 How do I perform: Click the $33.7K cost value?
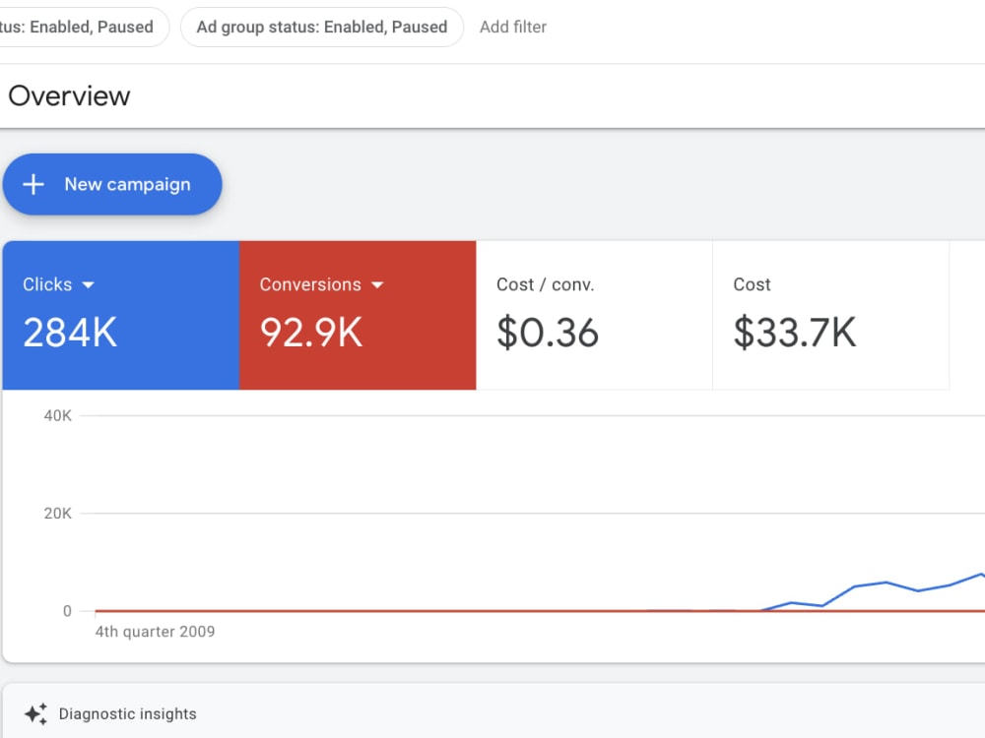click(795, 333)
